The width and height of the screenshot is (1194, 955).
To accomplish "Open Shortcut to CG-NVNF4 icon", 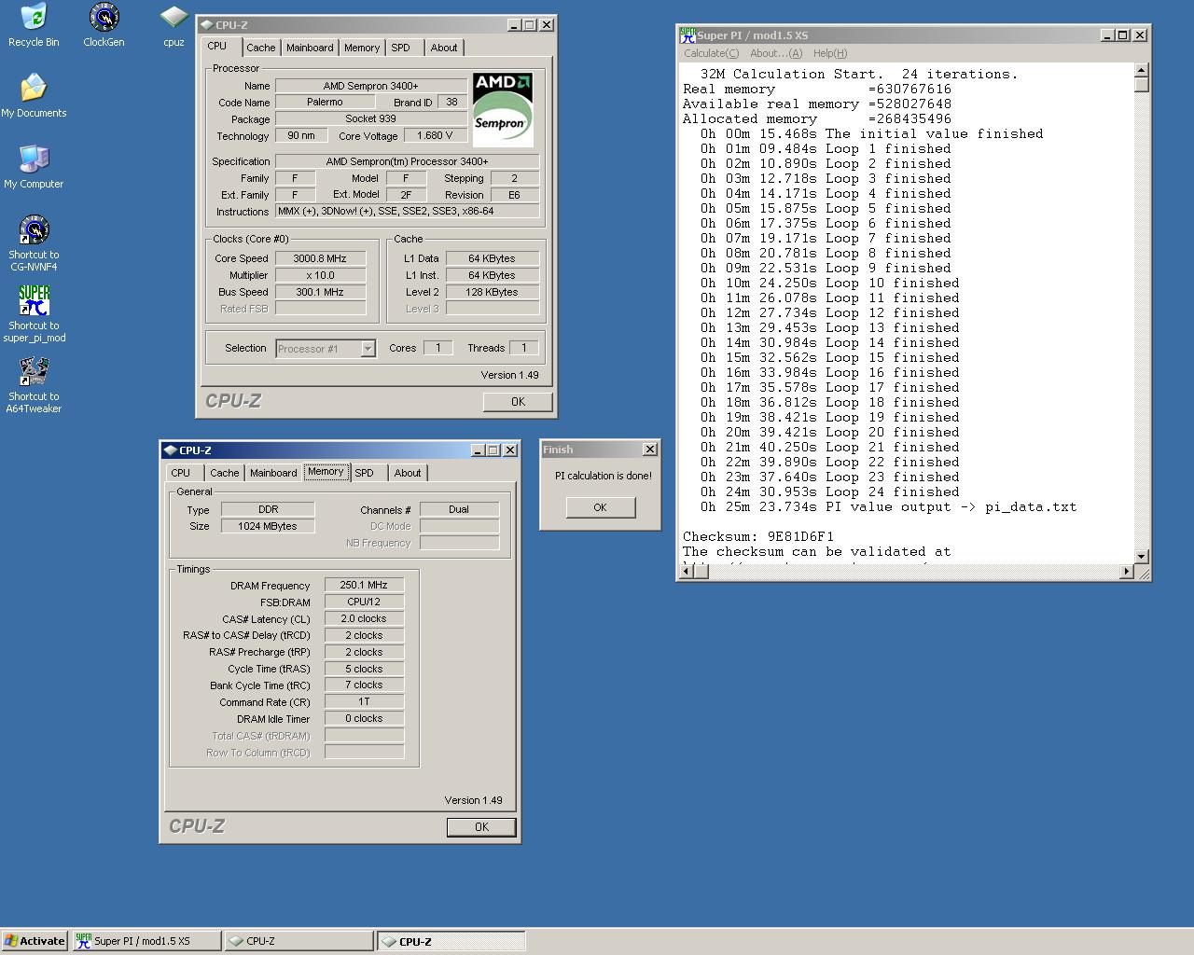I will [x=34, y=242].
